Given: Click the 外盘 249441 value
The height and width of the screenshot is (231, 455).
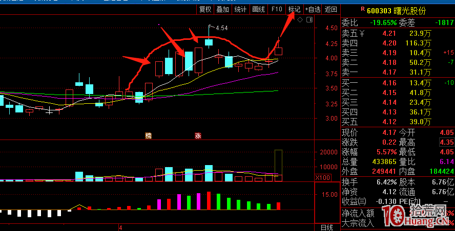Looking at the screenshot, I should [384, 171].
